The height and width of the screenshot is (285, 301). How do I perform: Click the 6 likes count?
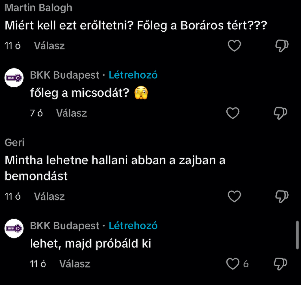(x=246, y=264)
